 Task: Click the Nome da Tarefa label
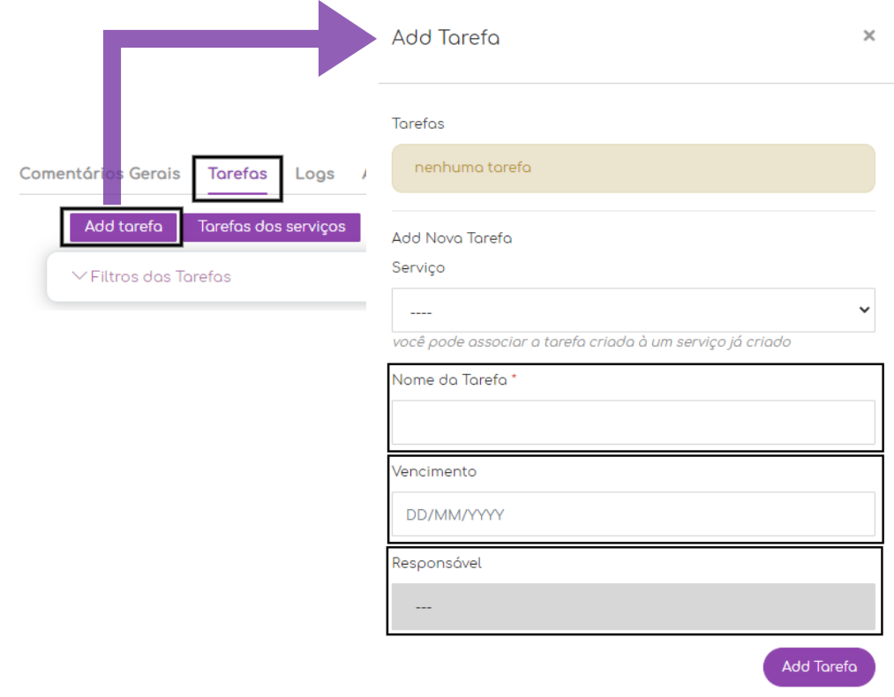pos(449,380)
